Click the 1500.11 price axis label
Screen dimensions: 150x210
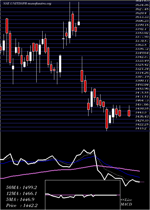142,81
